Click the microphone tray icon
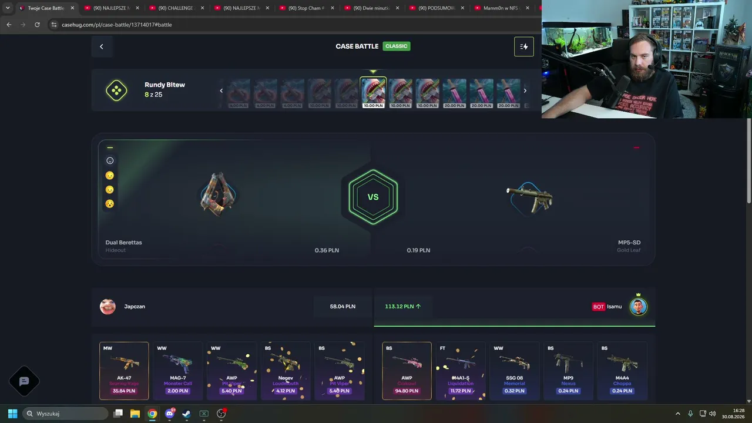Screen dimensions: 752x423 click(x=690, y=414)
